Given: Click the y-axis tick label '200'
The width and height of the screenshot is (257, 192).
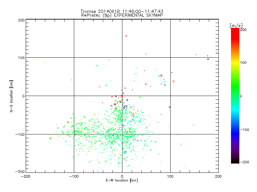Looking at the screenshot, I should (21, 20).
